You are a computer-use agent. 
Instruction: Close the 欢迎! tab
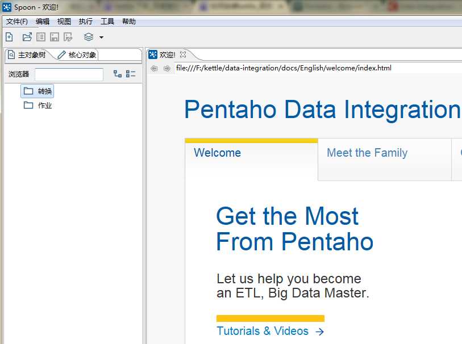point(183,54)
